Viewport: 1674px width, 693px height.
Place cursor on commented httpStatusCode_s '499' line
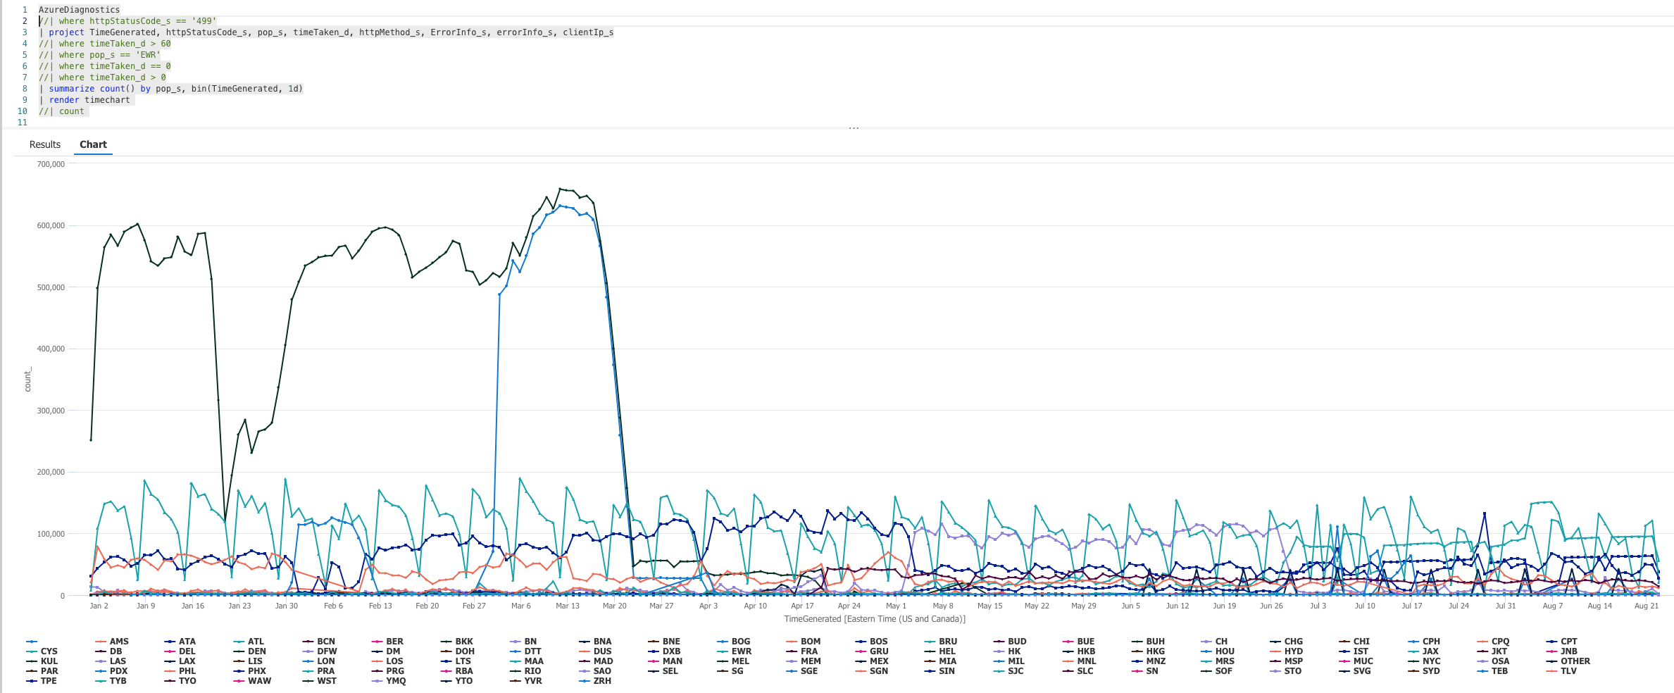pyautogui.click(x=128, y=21)
